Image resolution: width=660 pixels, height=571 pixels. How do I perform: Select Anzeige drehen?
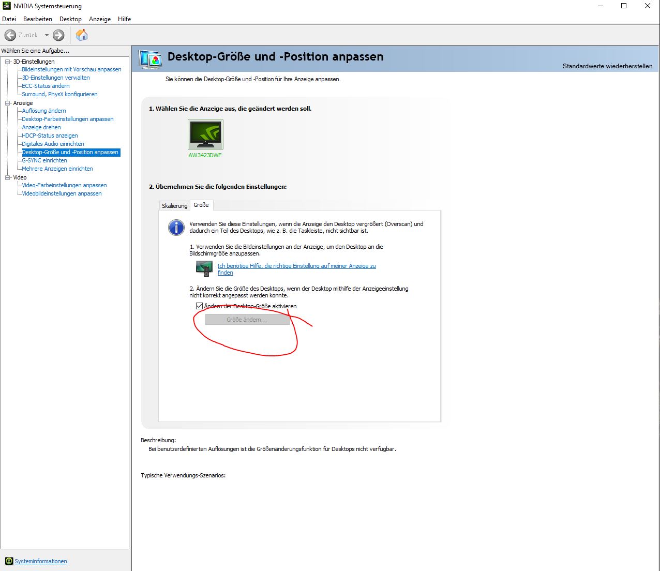point(41,127)
